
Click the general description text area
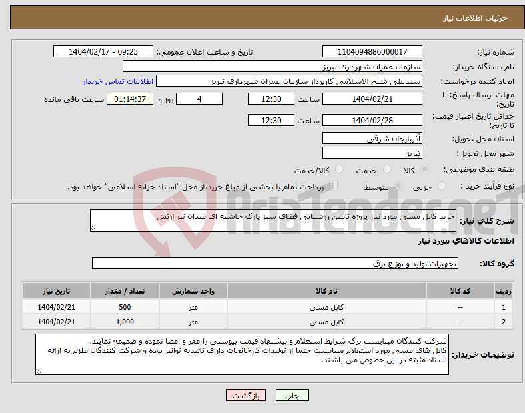pos(273,220)
